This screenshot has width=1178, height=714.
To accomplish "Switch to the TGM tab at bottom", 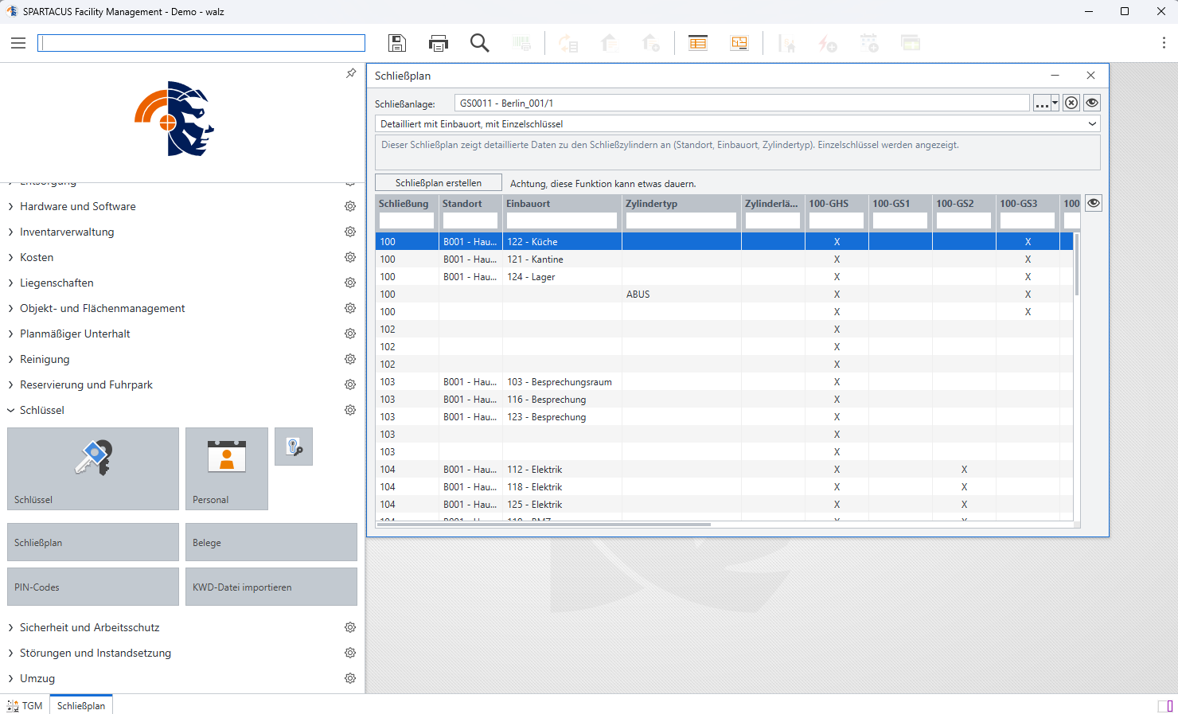I will coord(25,705).
